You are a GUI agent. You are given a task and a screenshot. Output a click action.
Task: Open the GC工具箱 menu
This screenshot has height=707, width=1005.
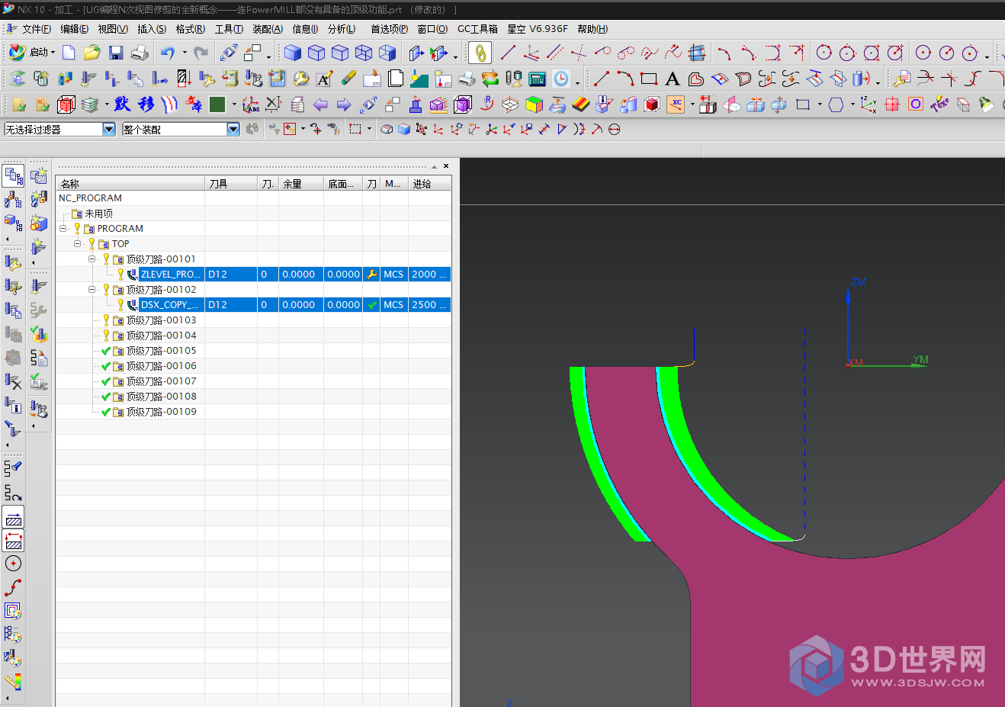477,29
